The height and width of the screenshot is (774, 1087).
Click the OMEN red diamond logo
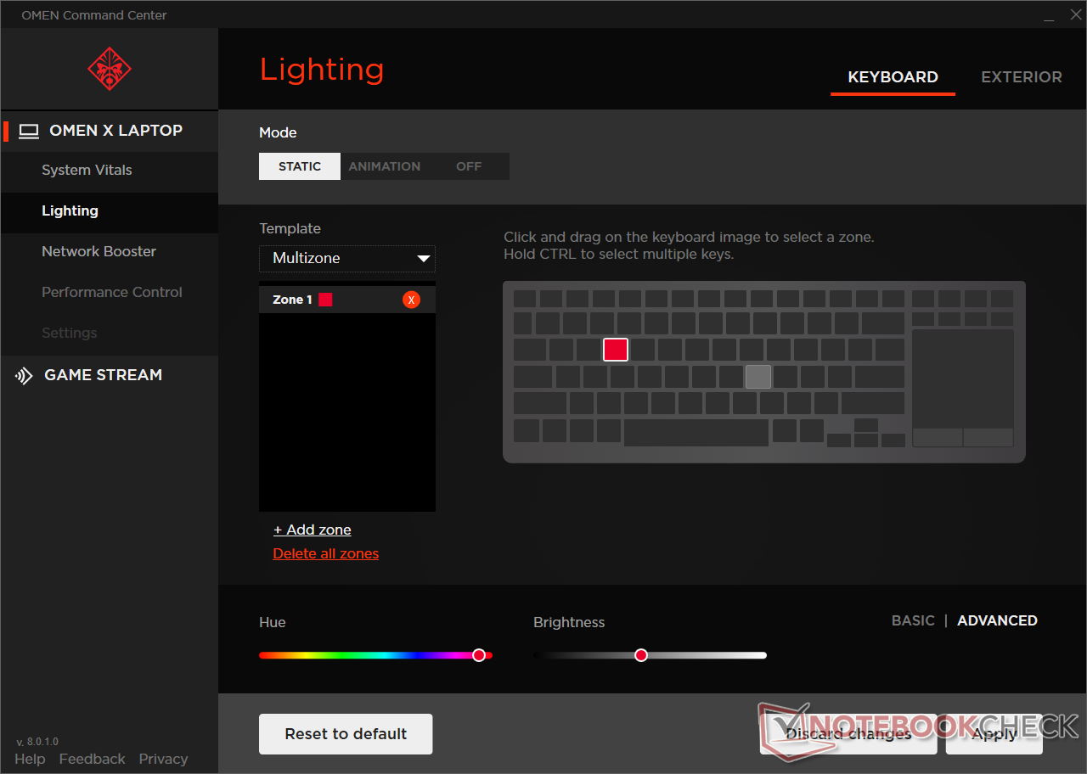click(x=110, y=69)
